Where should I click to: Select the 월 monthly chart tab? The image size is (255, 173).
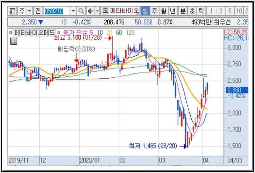163,11
